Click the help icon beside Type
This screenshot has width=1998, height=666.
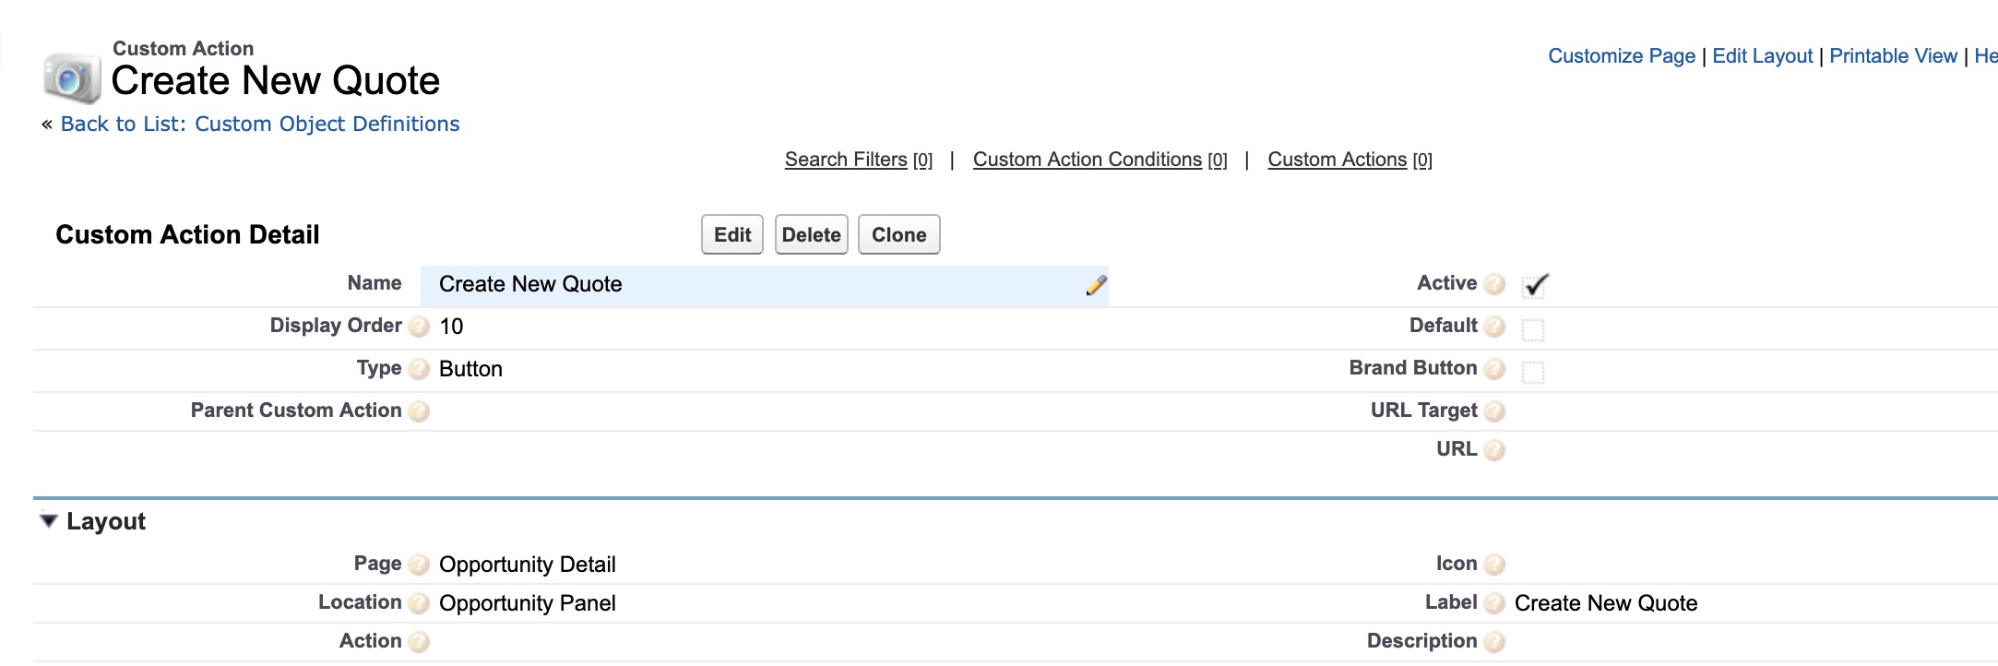[419, 369]
